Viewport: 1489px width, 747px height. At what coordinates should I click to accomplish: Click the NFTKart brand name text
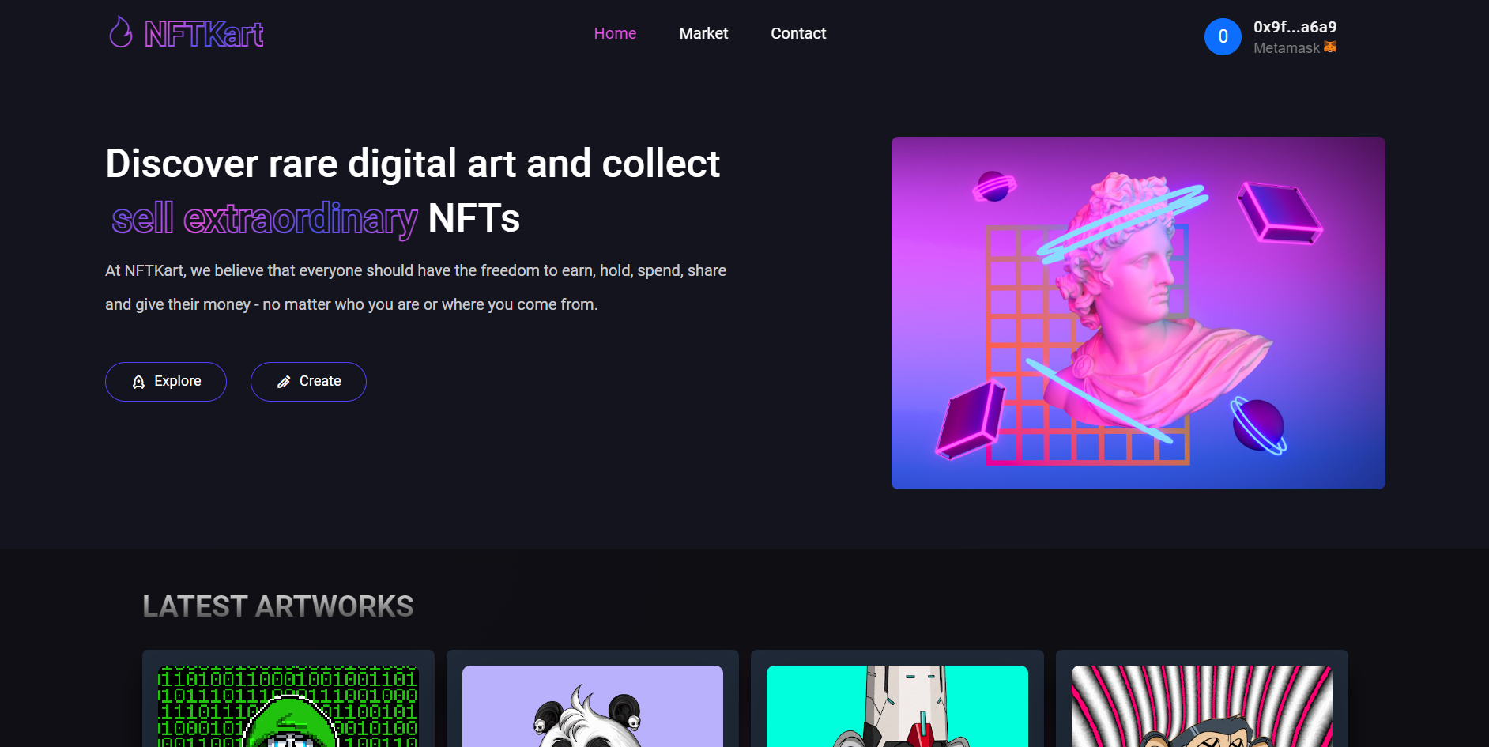203,33
